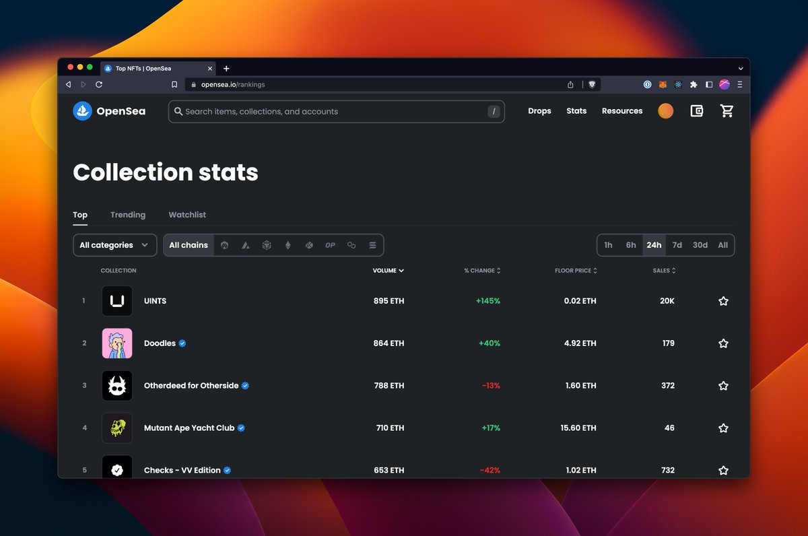Star Mutant Ape Yacht Club row
This screenshot has width=808, height=536.
pos(723,428)
